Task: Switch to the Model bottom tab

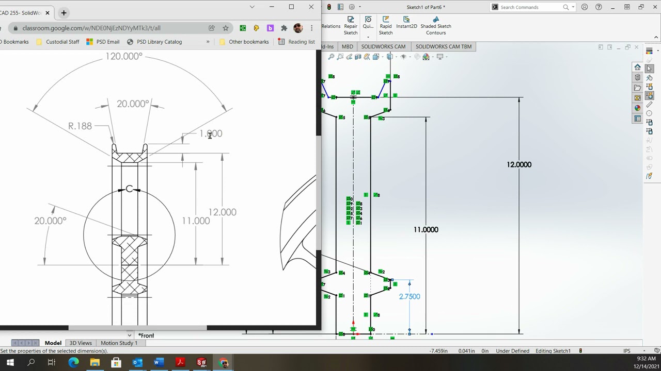Action: (x=53, y=343)
